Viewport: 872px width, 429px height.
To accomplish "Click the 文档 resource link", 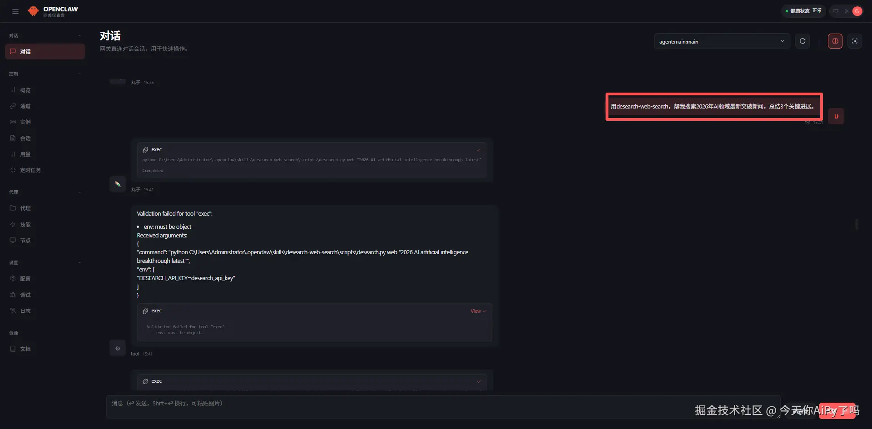I will point(25,349).
